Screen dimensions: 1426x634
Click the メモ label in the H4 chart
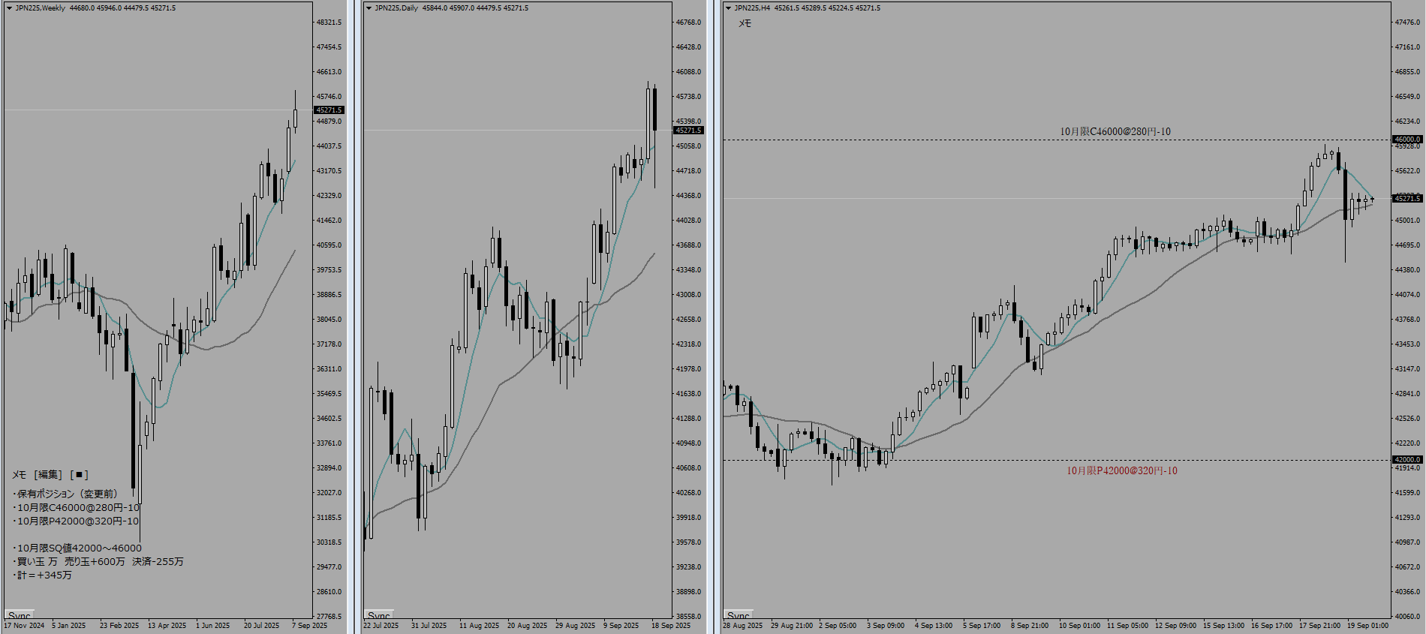click(745, 23)
